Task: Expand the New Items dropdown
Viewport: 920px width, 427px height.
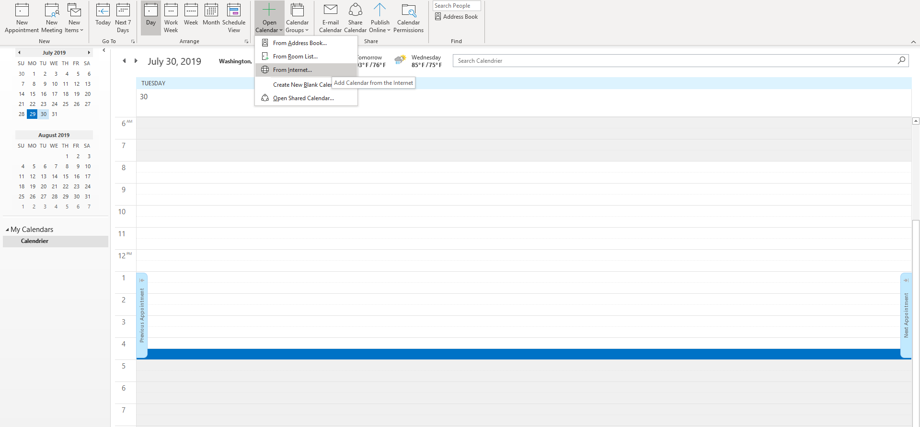Action: click(74, 30)
